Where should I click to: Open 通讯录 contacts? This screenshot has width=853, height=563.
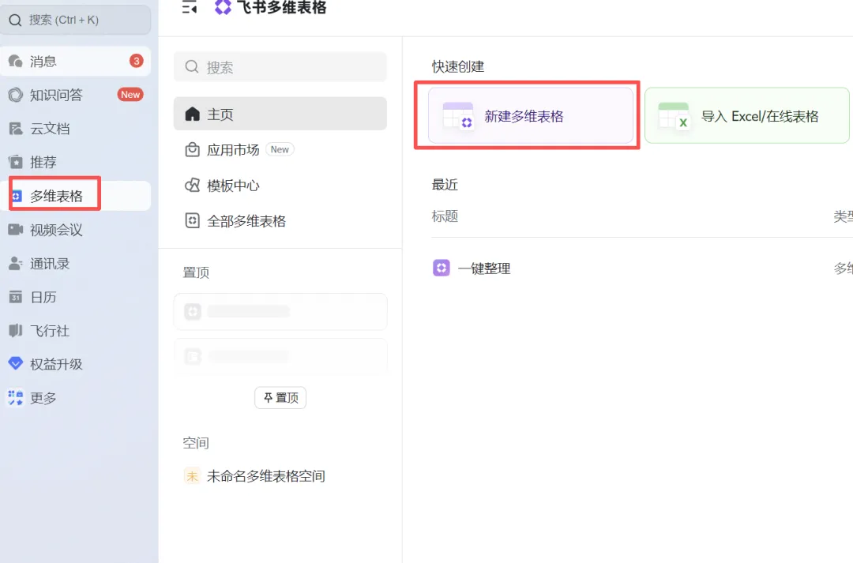coord(76,263)
